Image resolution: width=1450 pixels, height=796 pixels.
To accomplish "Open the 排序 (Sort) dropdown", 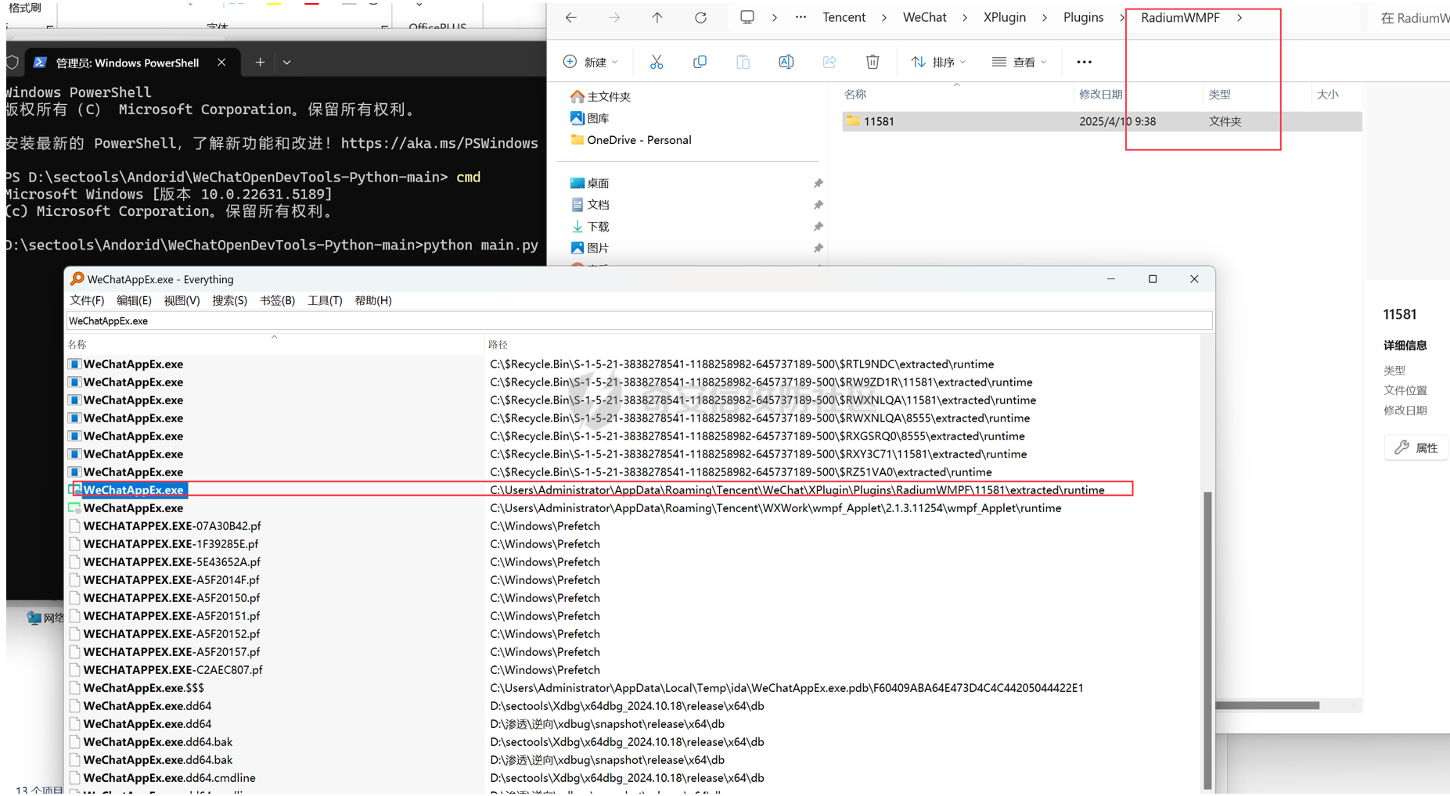I will (938, 62).
